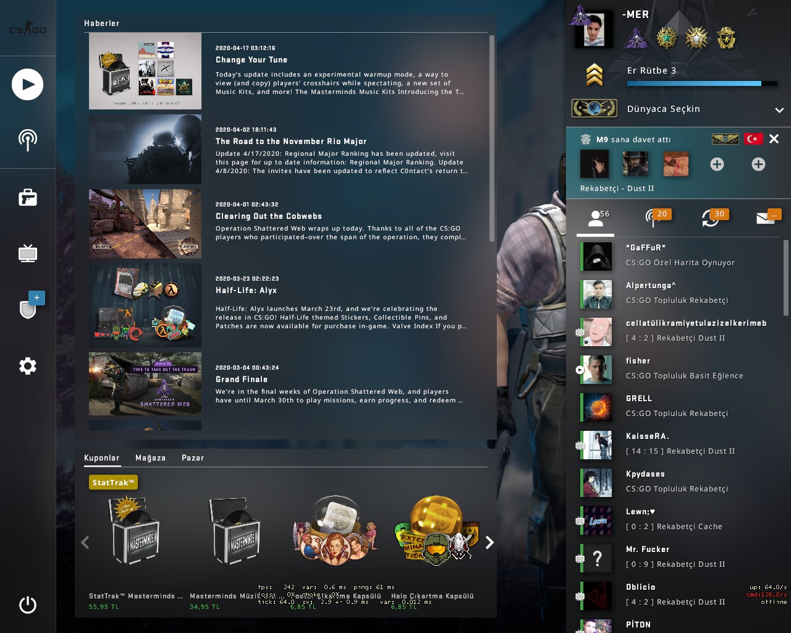
Task: Open the settings gear icon
Action: pyautogui.click(x=28, y=366)
